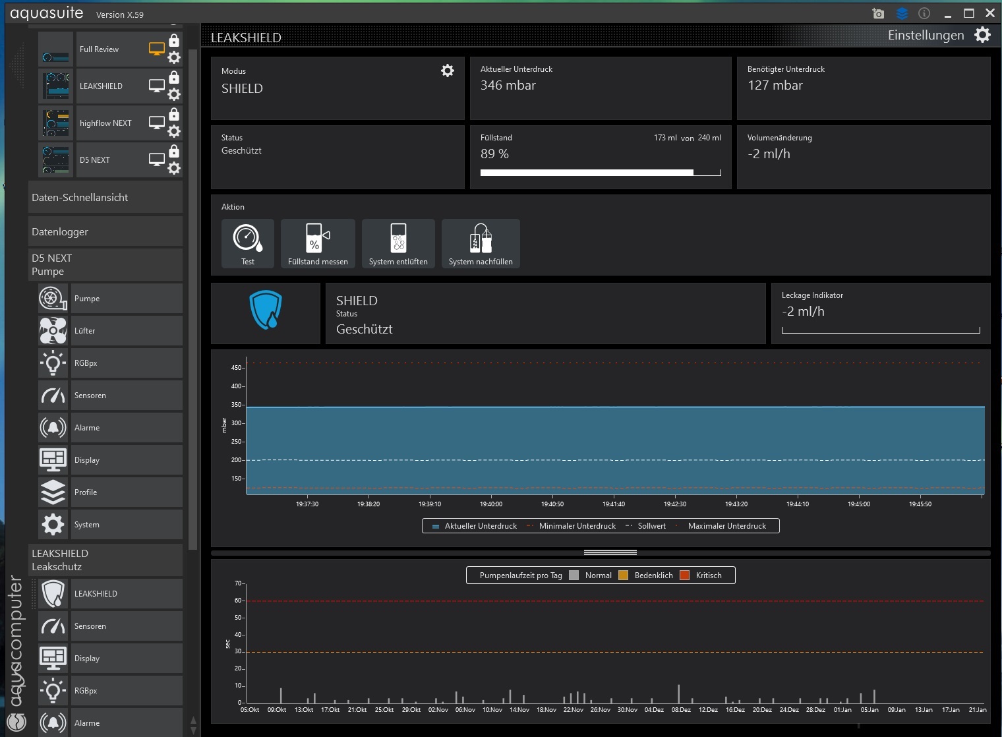
Task: Open the info icon in the title bar
Action: tap(924, 14)
